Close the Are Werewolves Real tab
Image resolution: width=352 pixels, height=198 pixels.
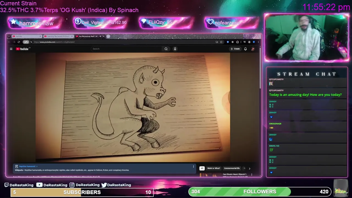click(x=103, y=36)
